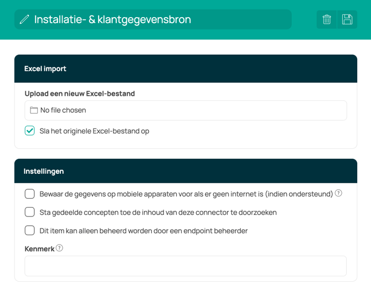Click the 'Sta gedeelde concepten toe' label text

tap(158, 212)
